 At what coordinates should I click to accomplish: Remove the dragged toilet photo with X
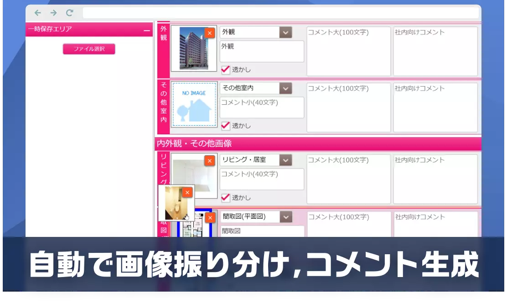pyautogui.click(x=187, y=192)
